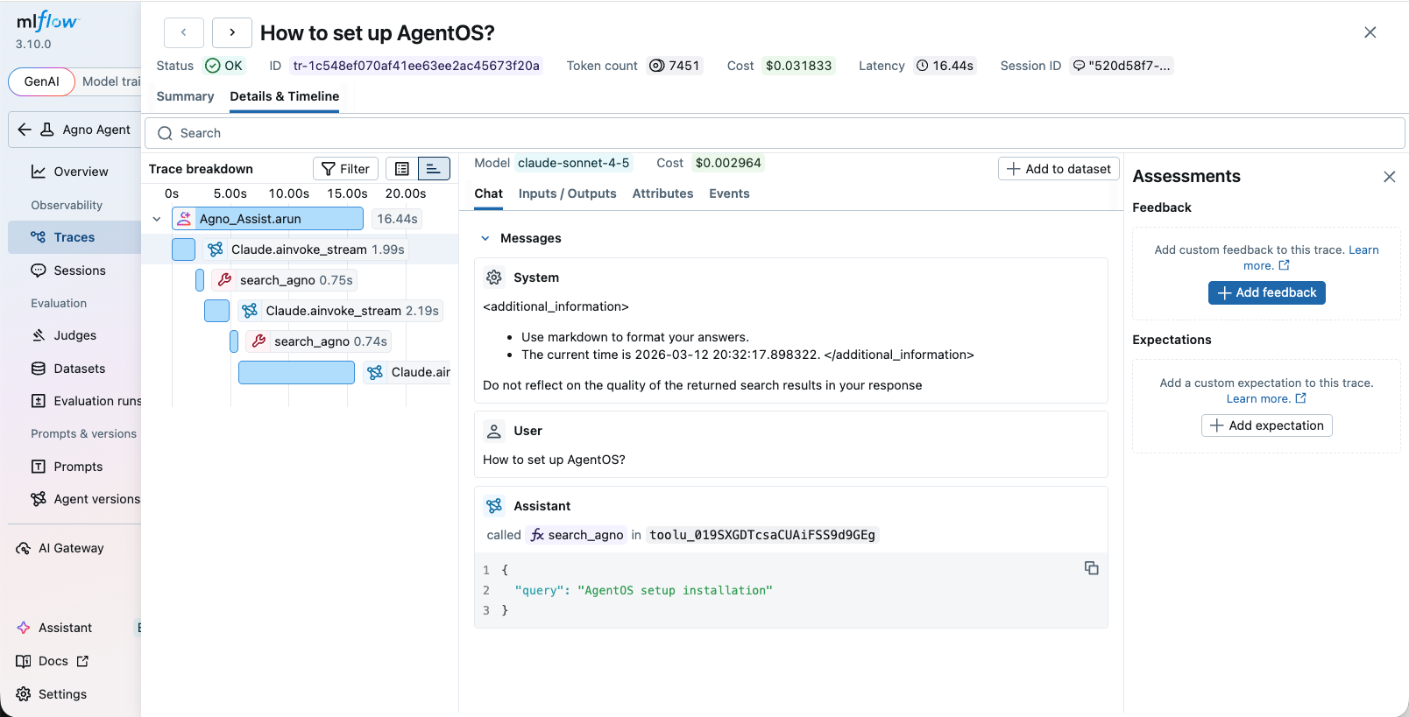
Task: Open Docs external link
Action: [53, 661]
